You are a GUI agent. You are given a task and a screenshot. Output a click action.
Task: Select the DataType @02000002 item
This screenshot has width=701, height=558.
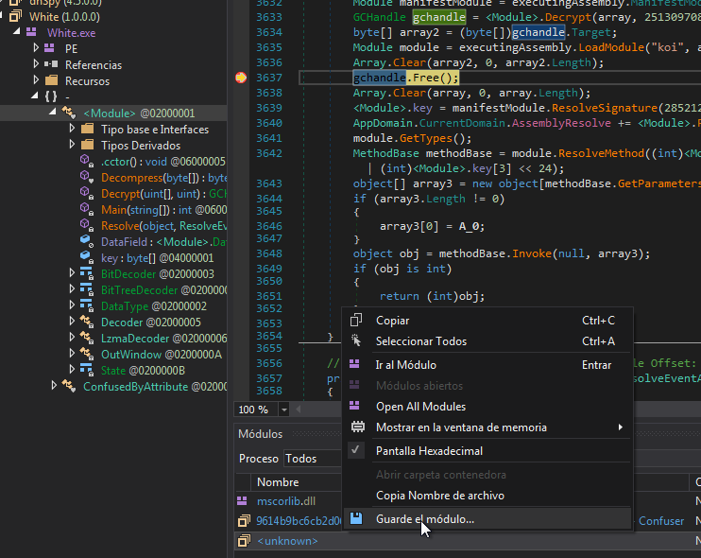click(154, 306)
